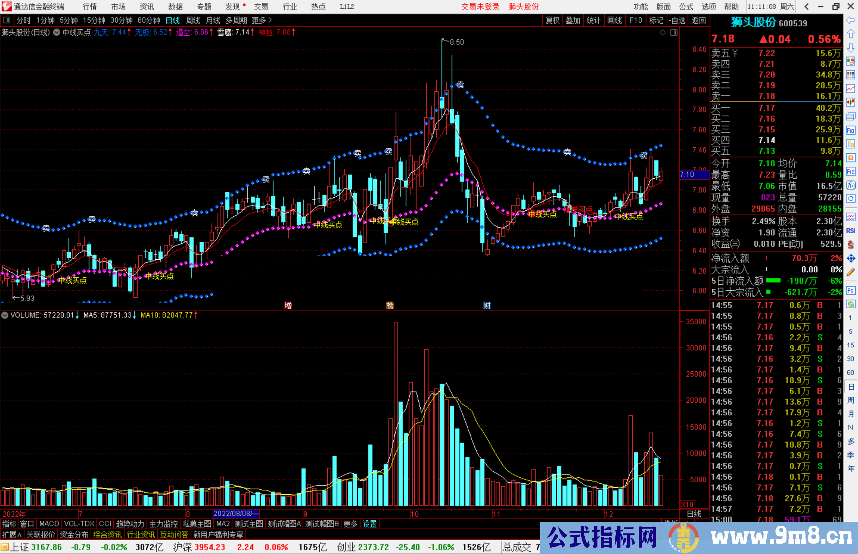This screenshot has width=858, height=554.
Task: Open 更多 indicators in bottom tab bar
Action: click(350, 524)
